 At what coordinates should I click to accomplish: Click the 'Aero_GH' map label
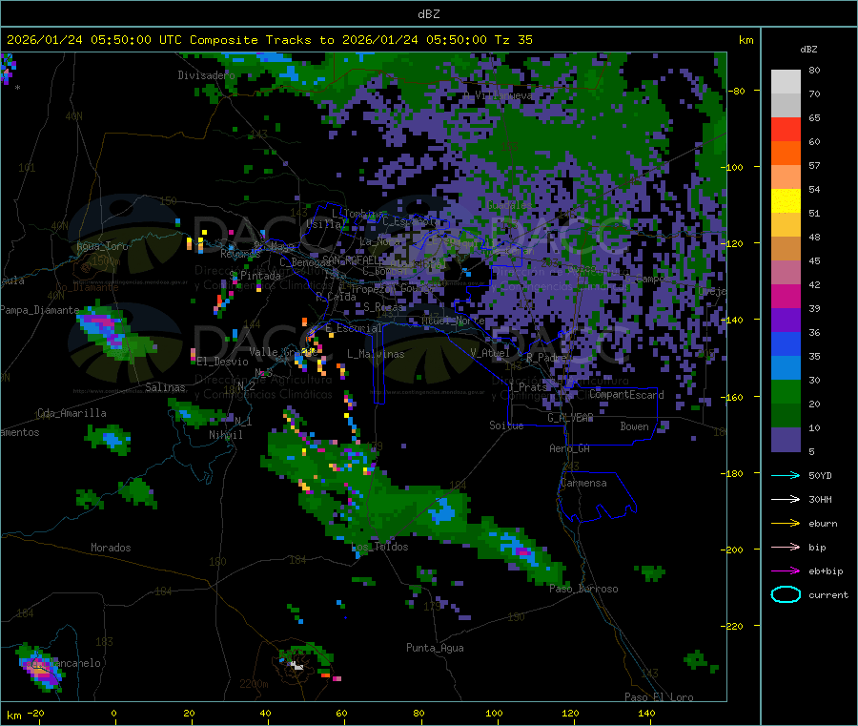click(x=569, y=448)
